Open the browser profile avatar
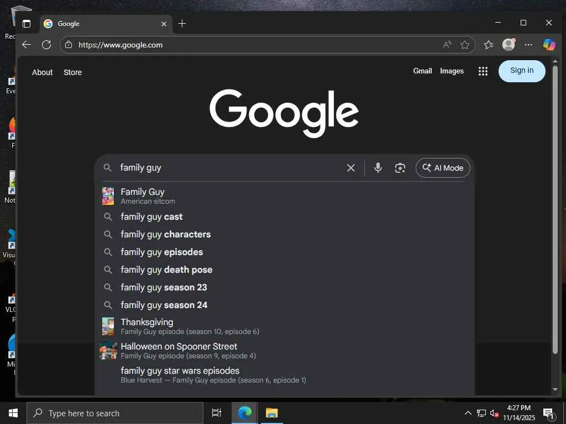Screen dimensions: 566x424 click(x=509, y=44)
